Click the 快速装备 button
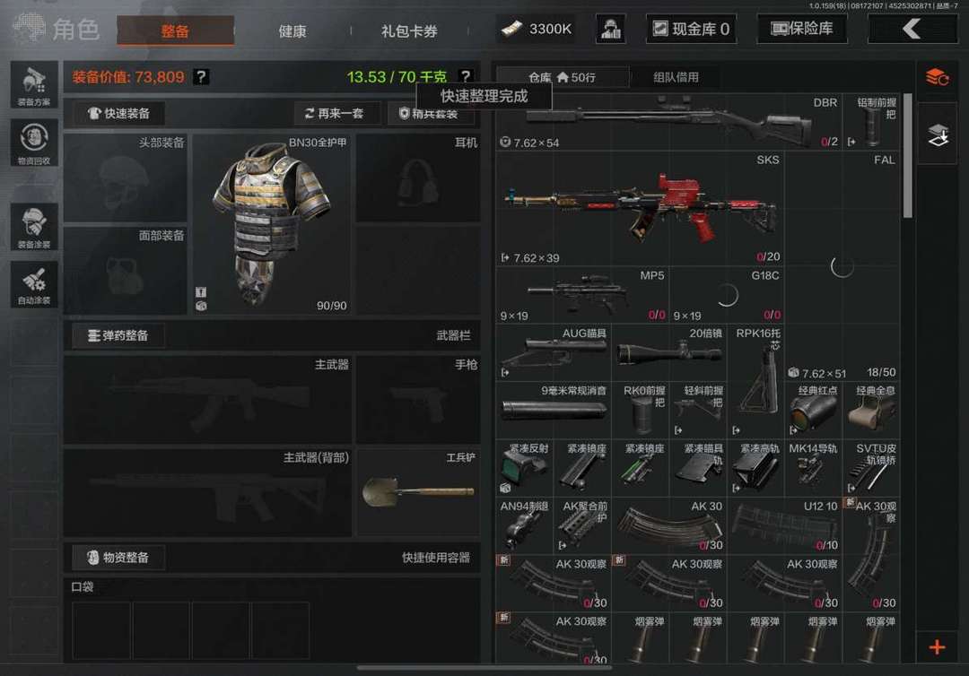 (x=118, y=113)
